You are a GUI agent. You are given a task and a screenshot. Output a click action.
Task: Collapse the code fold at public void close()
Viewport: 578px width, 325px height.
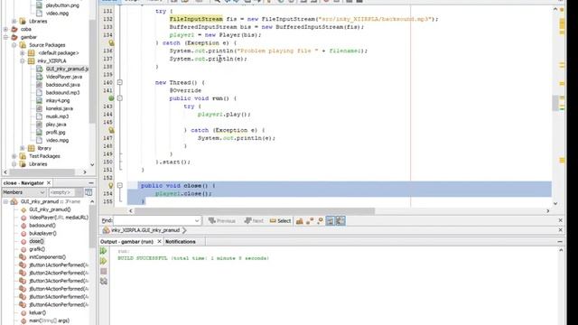[120, 186]
